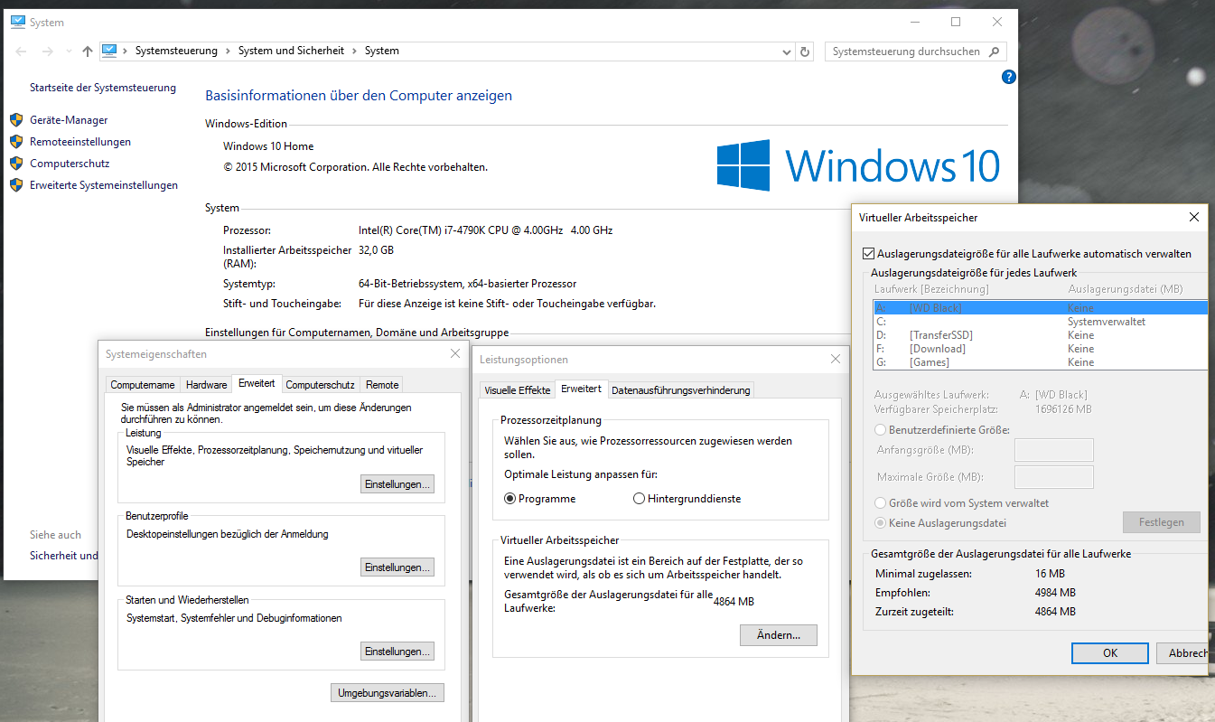Screen dimensions: 1215x722
Task: Close the Leistungsoptionen dialog
Action: [x=836, y=359]
